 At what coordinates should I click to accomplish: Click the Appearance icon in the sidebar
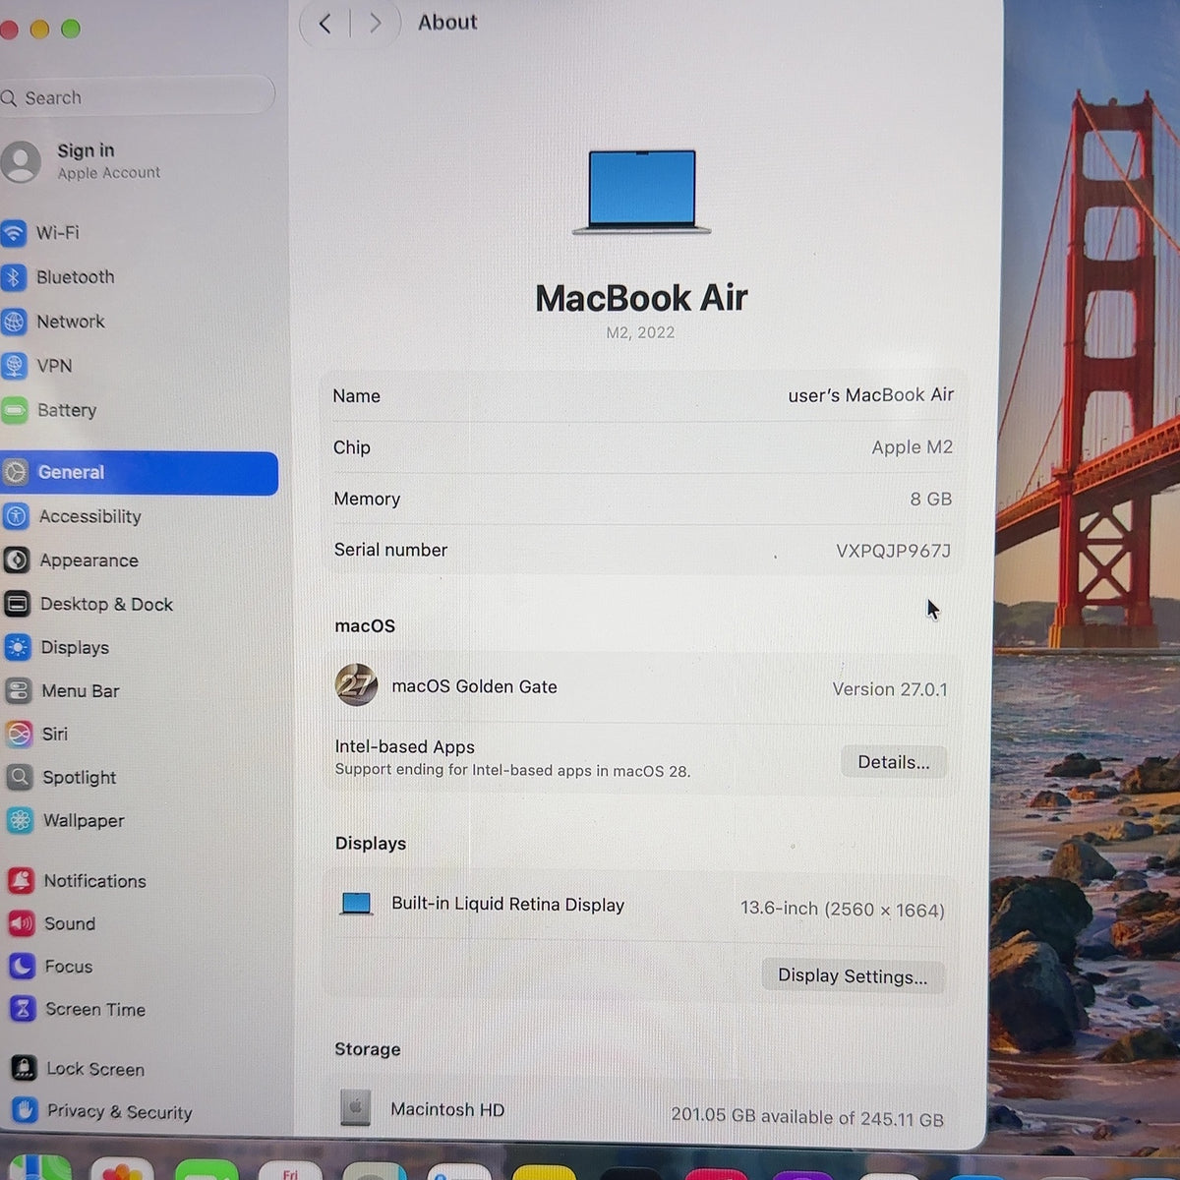tap(17, 560)
